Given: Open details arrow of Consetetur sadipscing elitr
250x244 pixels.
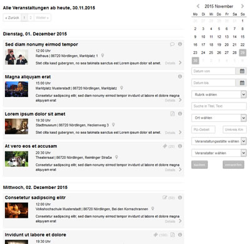Looking at the screenshot, I should tap(180, 221).
